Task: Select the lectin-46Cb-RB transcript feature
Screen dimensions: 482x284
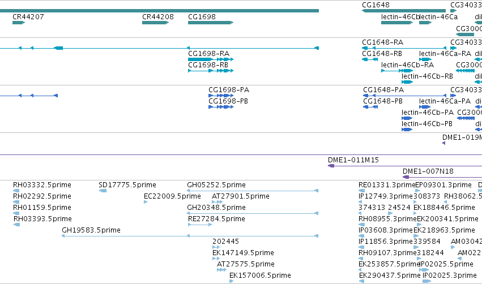Action: (x=407, y=82)
